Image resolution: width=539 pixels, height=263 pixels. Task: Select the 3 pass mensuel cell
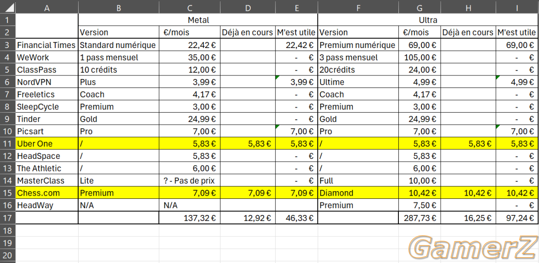click(x=358, y=57)
